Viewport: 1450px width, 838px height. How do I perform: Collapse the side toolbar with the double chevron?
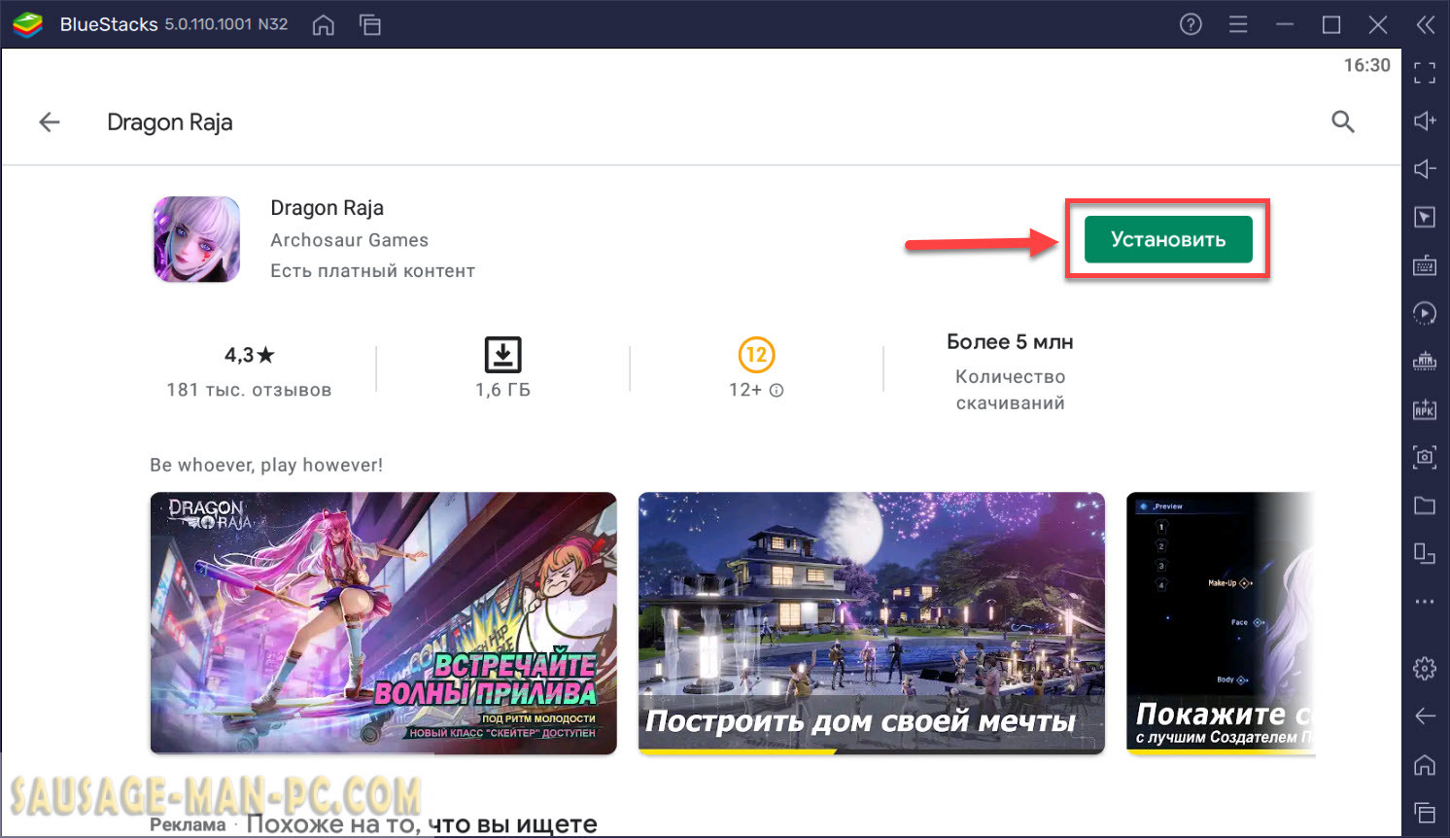coord(1426,24)
